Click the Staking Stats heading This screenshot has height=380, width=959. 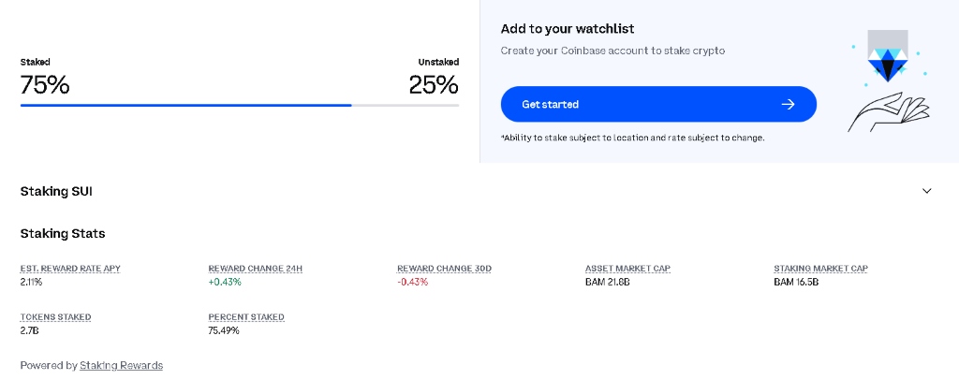(x=63, y=233)
